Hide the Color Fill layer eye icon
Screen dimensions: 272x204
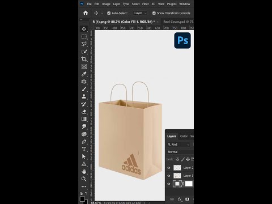coord(169,184)
